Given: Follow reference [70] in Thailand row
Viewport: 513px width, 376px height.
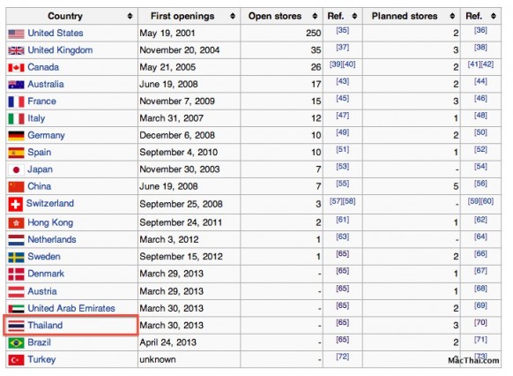Looking at the screenshot, I should point(480,322).
